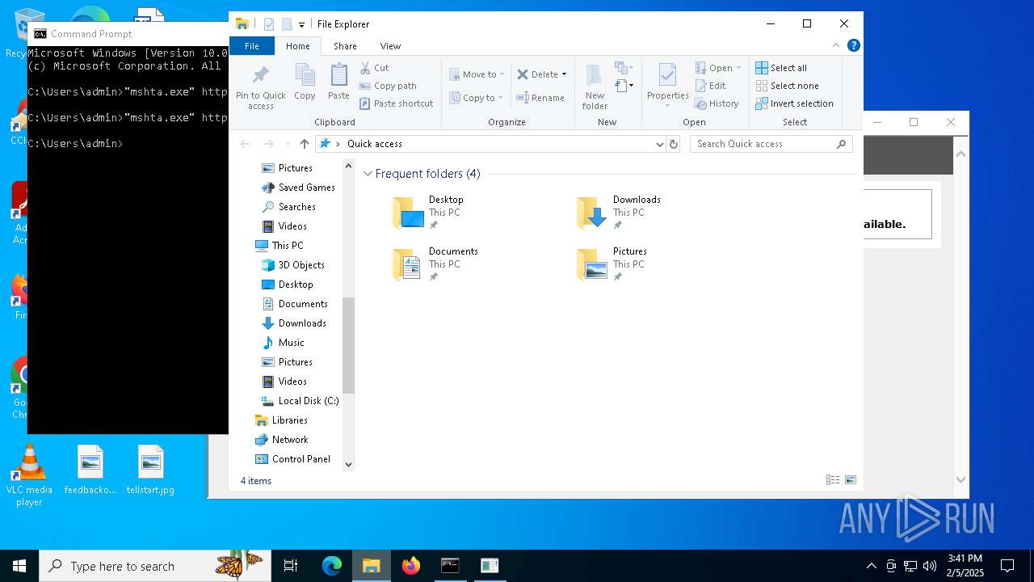The width and height of the screenshot is (1034, 582).
Task: Open the Windows Start menu
Action: [x=19, y=566]
